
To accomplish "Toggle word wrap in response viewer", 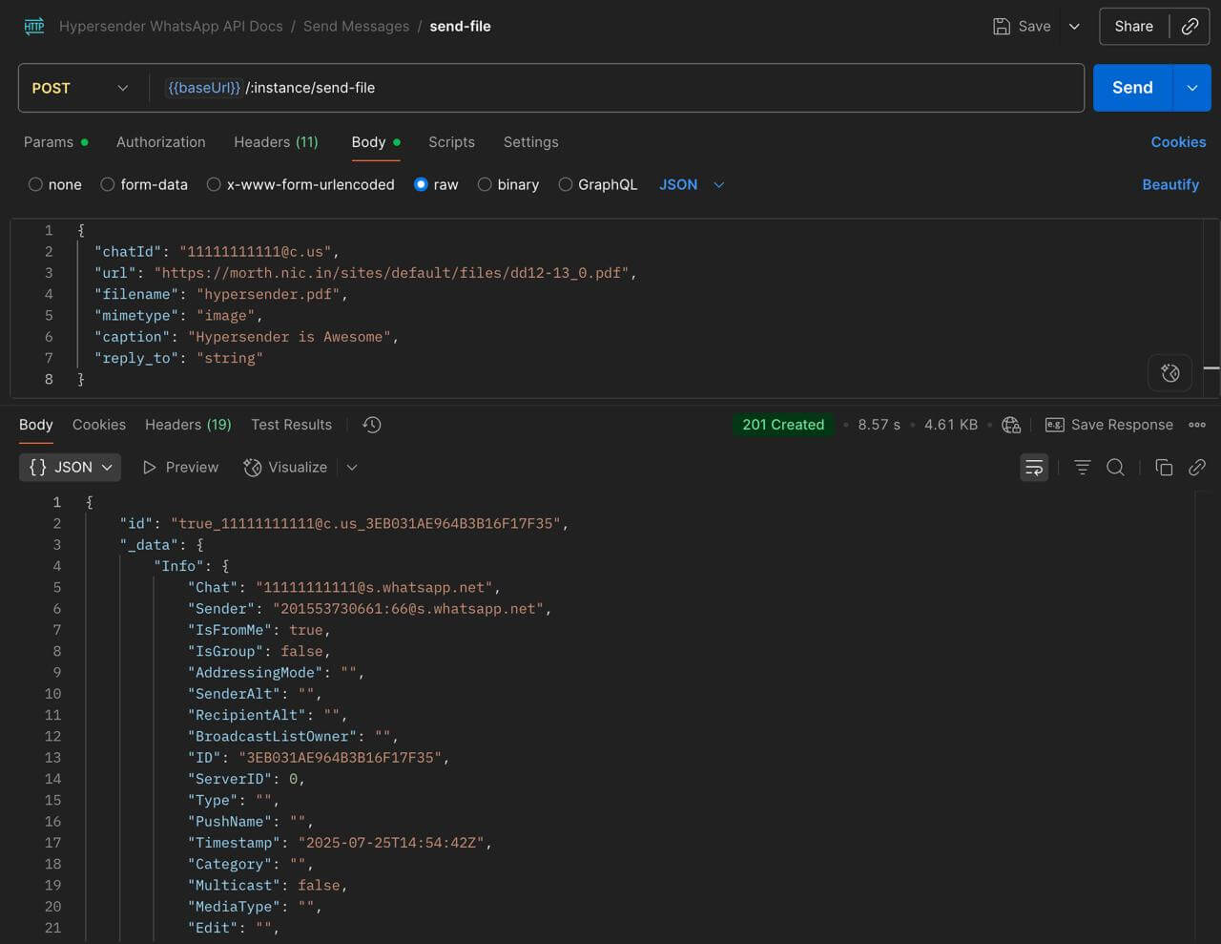I will (x=1034, y=468).
